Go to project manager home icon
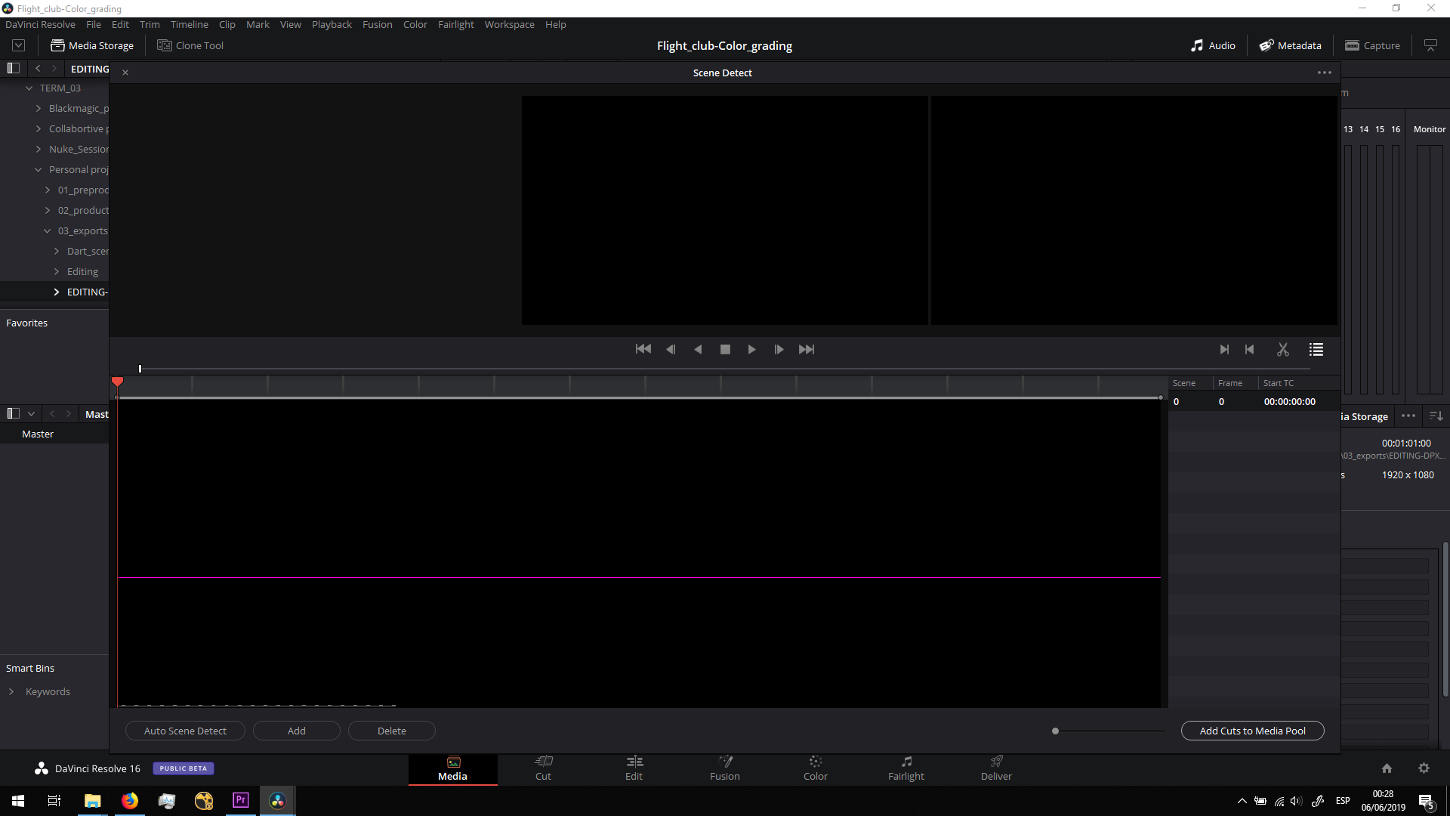 (x=1387, y=768)
